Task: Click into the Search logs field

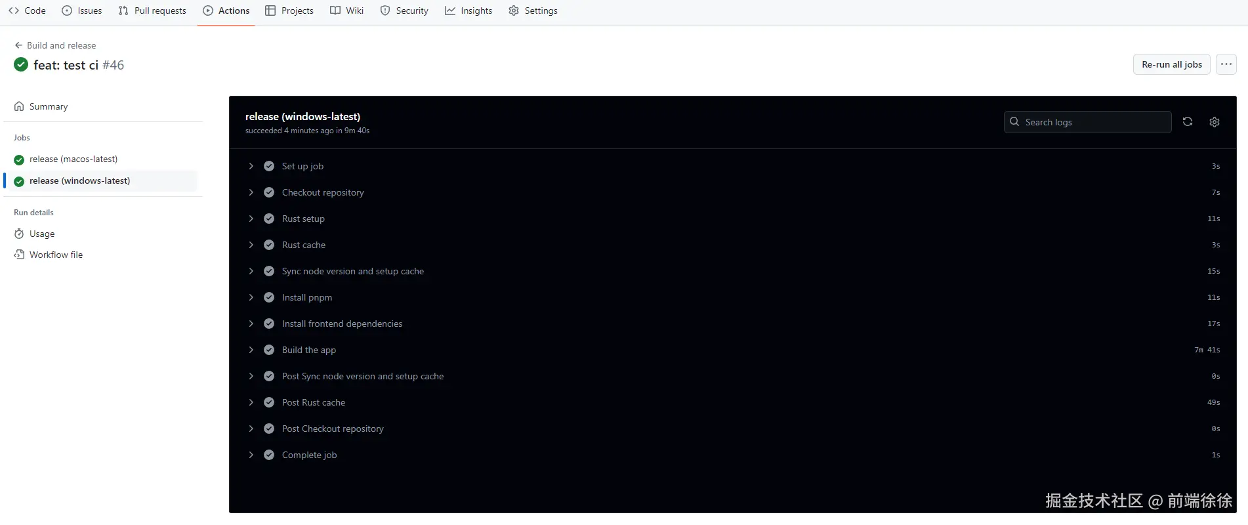Action: coord(1088,122)
